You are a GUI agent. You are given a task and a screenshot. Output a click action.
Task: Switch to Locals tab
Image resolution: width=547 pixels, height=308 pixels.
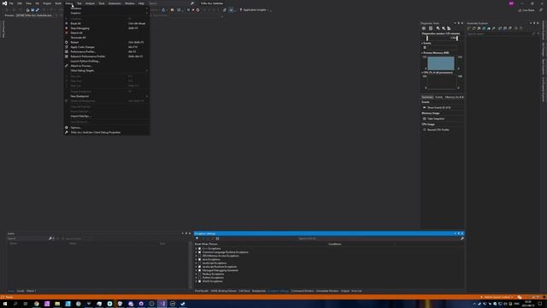[21, 291]
